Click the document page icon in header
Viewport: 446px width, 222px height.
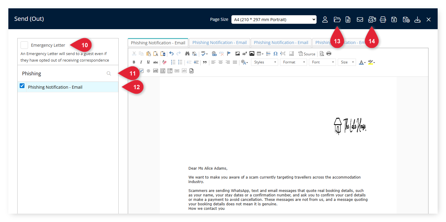(348, 20)
